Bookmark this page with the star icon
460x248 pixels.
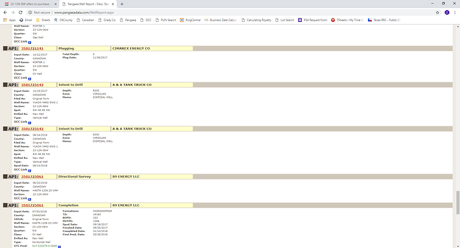[x=437, y=12]
